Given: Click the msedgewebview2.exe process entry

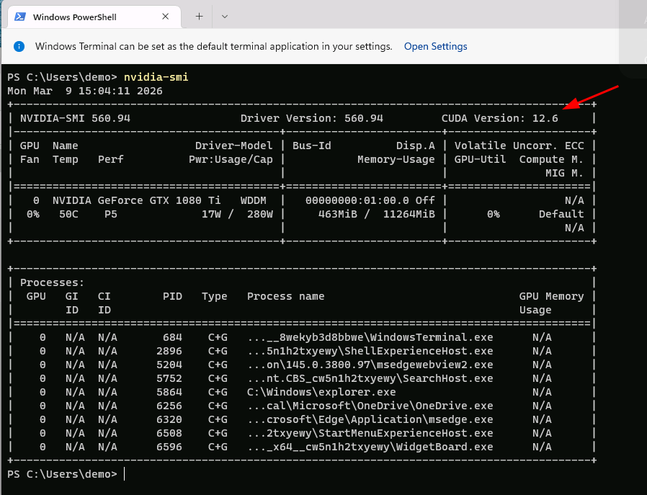Looking at the screenshot, I should point(370,365).
